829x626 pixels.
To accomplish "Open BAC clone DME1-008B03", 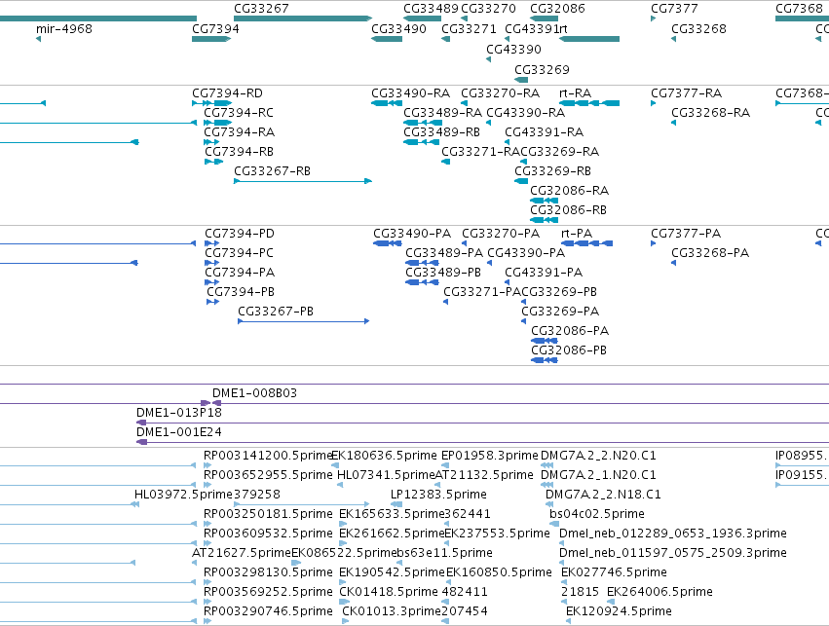I will [x=255, y=393].
